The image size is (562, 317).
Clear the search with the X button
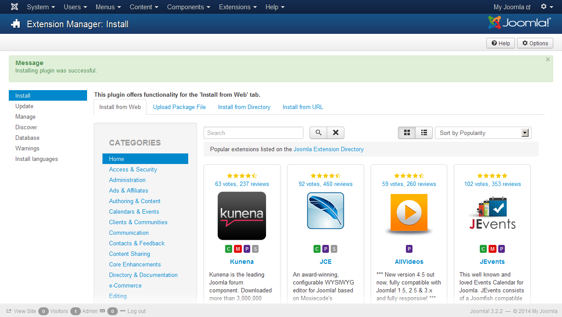pos(336,133)
